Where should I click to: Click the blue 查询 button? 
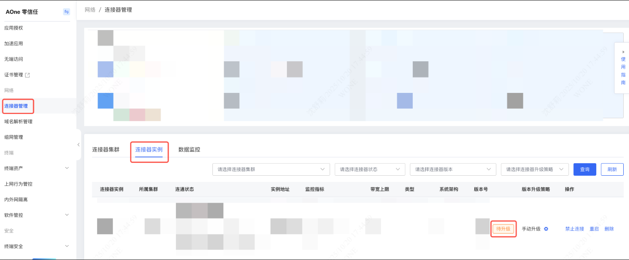coord(585,170)
